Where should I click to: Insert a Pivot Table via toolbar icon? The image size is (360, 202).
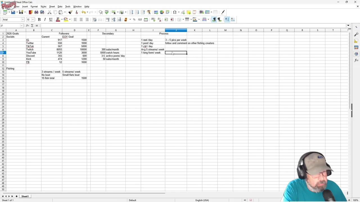168,12
